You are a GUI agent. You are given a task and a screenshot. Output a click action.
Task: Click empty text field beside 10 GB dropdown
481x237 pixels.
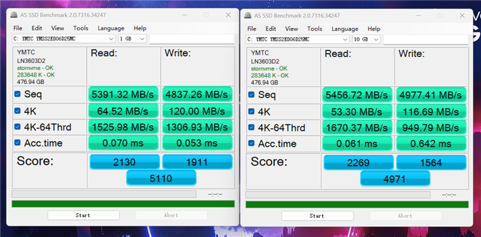[x=426, y=40]
